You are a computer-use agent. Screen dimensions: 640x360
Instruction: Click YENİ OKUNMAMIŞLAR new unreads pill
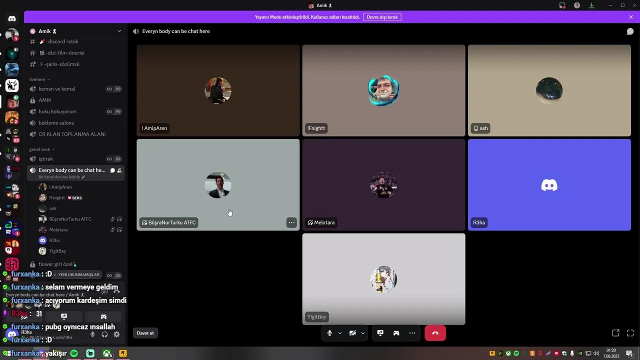click(76, 274)
